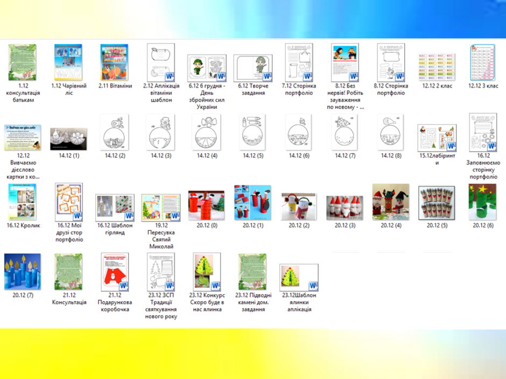
Task: Select '12.12 Вивчаємо дієслово картки' file
Action: click(23, 137)
